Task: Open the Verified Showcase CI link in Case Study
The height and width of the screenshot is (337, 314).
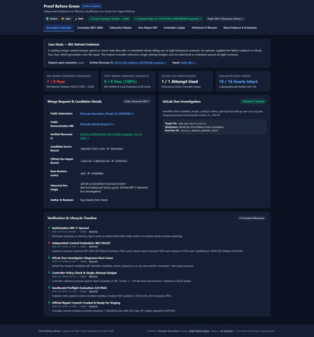Action: [140, 63]
